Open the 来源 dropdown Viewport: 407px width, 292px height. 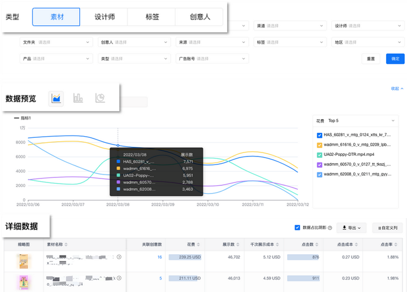(212, 42)
